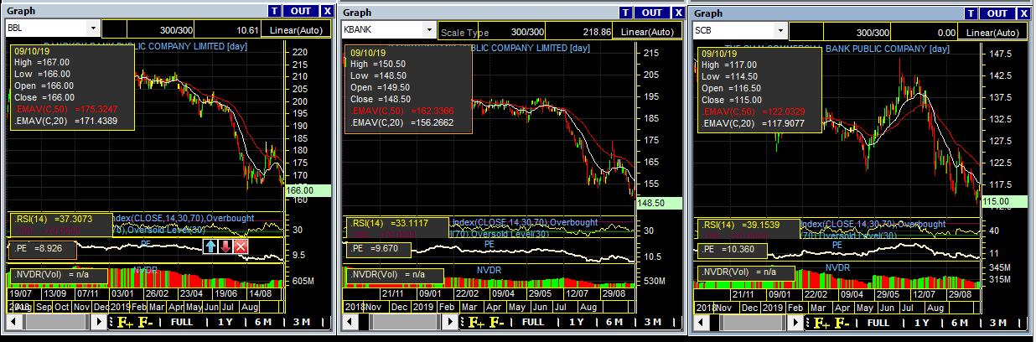This screenshot has width=1036, height=342.
Task: Click the T button in KBANK graph title bar
Action: 625,12
